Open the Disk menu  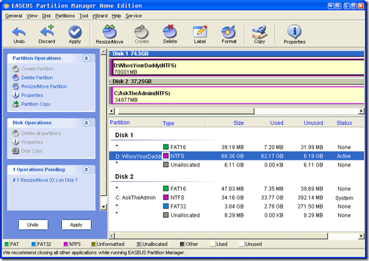click(47, 16)
